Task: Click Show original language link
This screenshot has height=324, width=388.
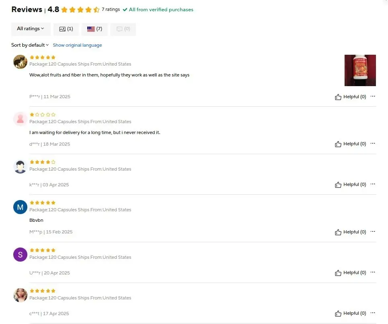Action: coord(77,45)
